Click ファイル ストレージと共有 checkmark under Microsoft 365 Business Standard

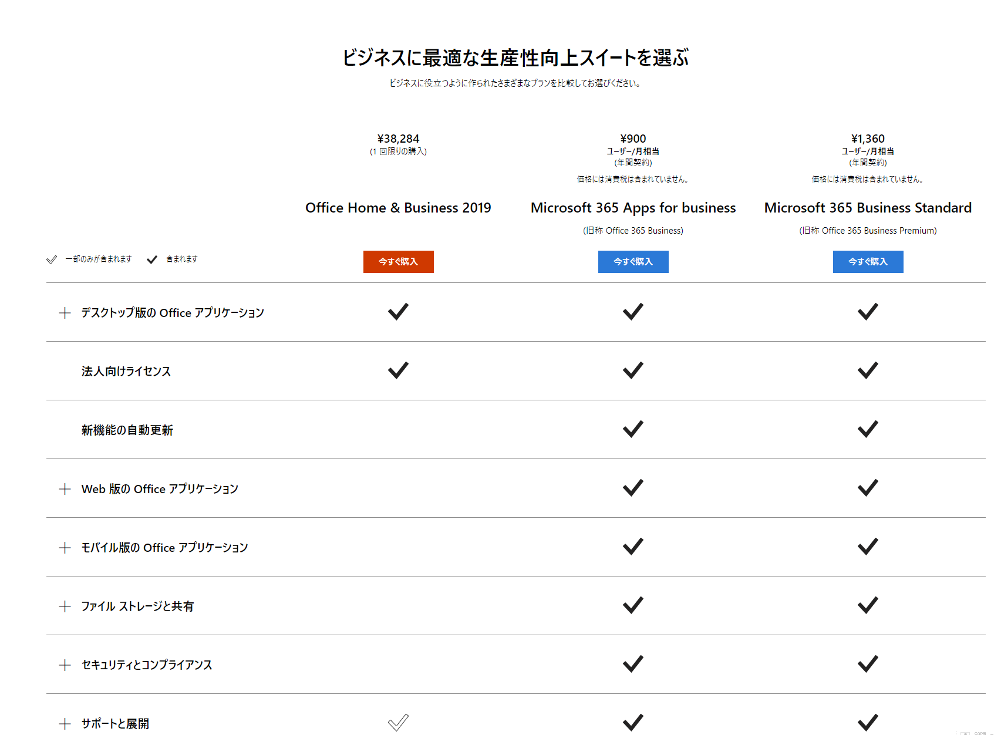(x=868, y=605)
